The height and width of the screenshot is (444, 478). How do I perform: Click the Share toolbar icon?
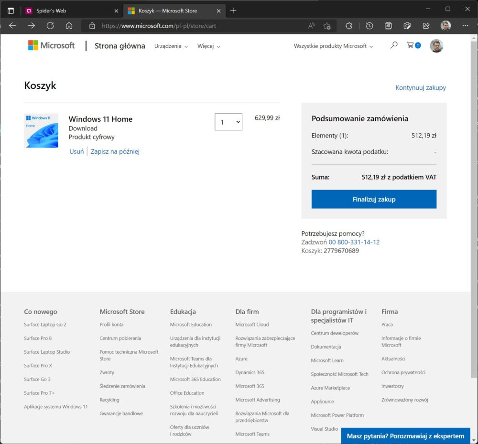pyautogui.click(x=426, y=26)
